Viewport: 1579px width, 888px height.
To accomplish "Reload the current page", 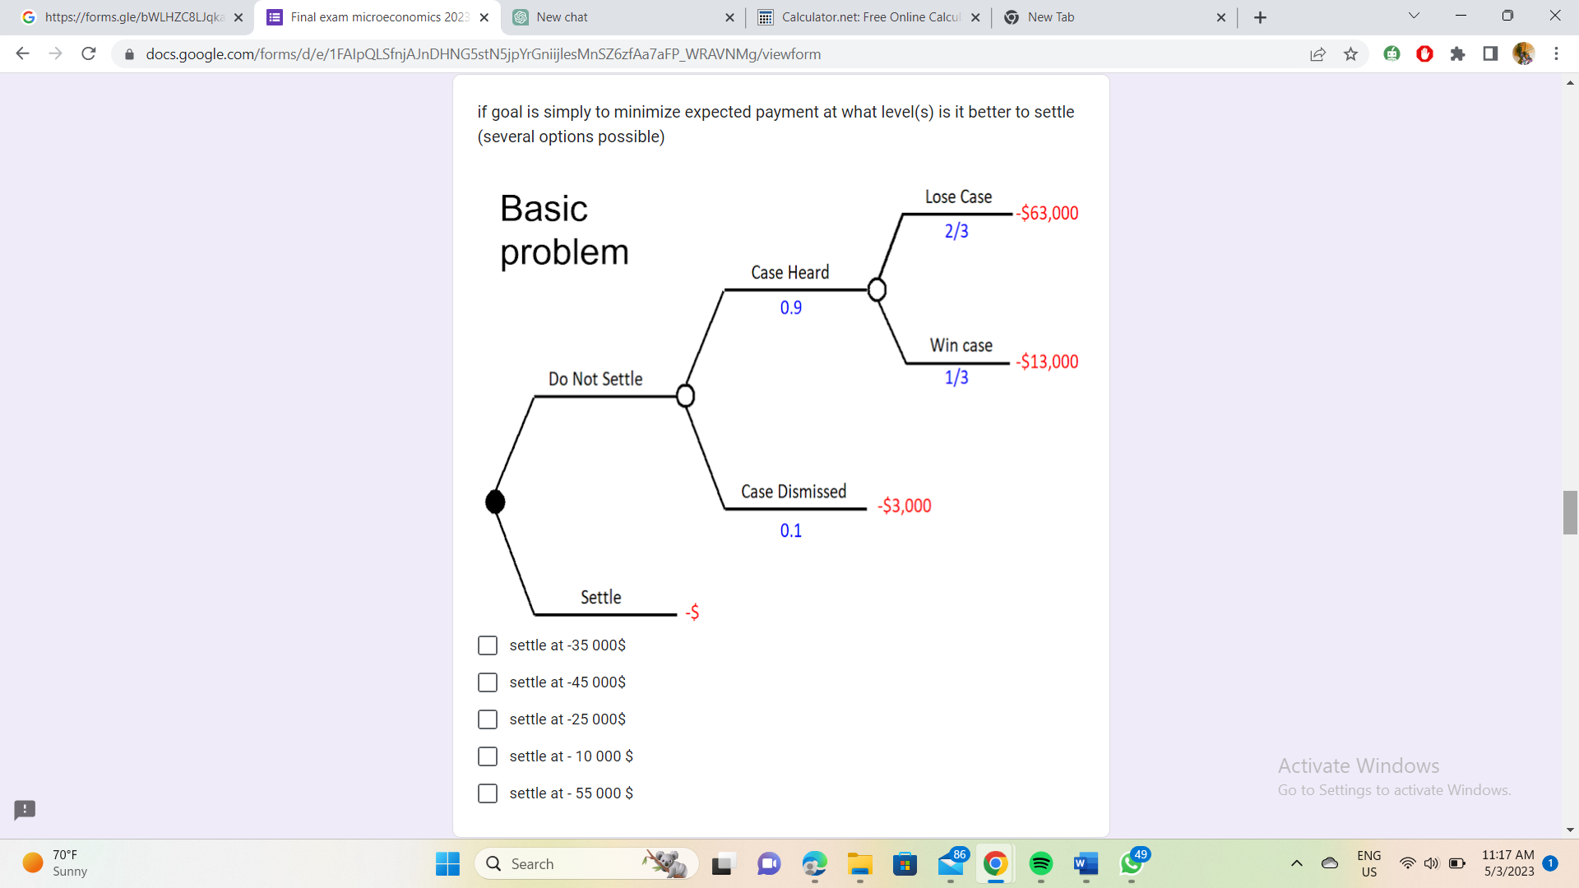I will click(x=89, y=54).
